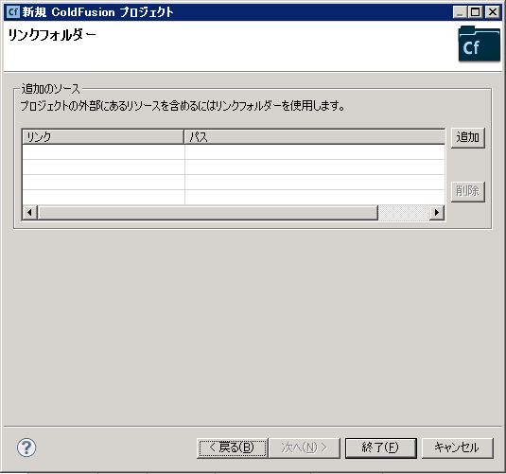Select the second empty table row

pyautogui.click(x=234, y=167)
